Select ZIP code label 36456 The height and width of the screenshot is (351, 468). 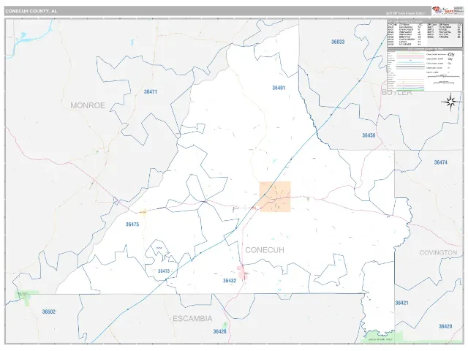click(x=369, y=135)
